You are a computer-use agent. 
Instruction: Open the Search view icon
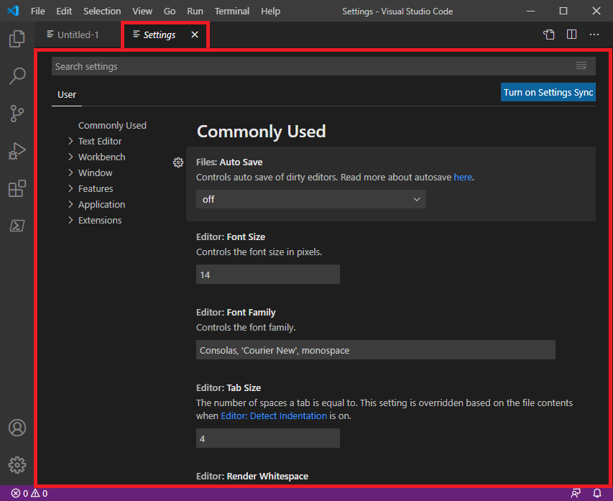(x=17, y=76)
